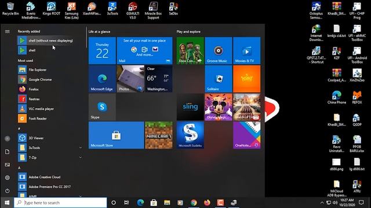Viewport: 371px width, 208px height.
Task: Click the Windows Start button
Action: [x=7, y=203]
